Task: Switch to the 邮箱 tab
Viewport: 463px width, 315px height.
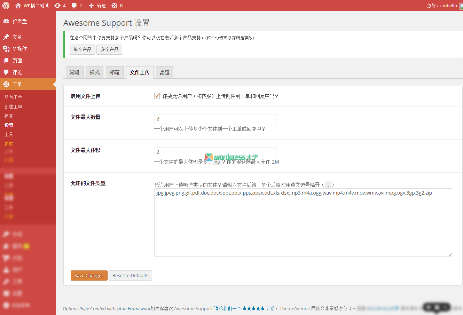Action: coord(115,72)
